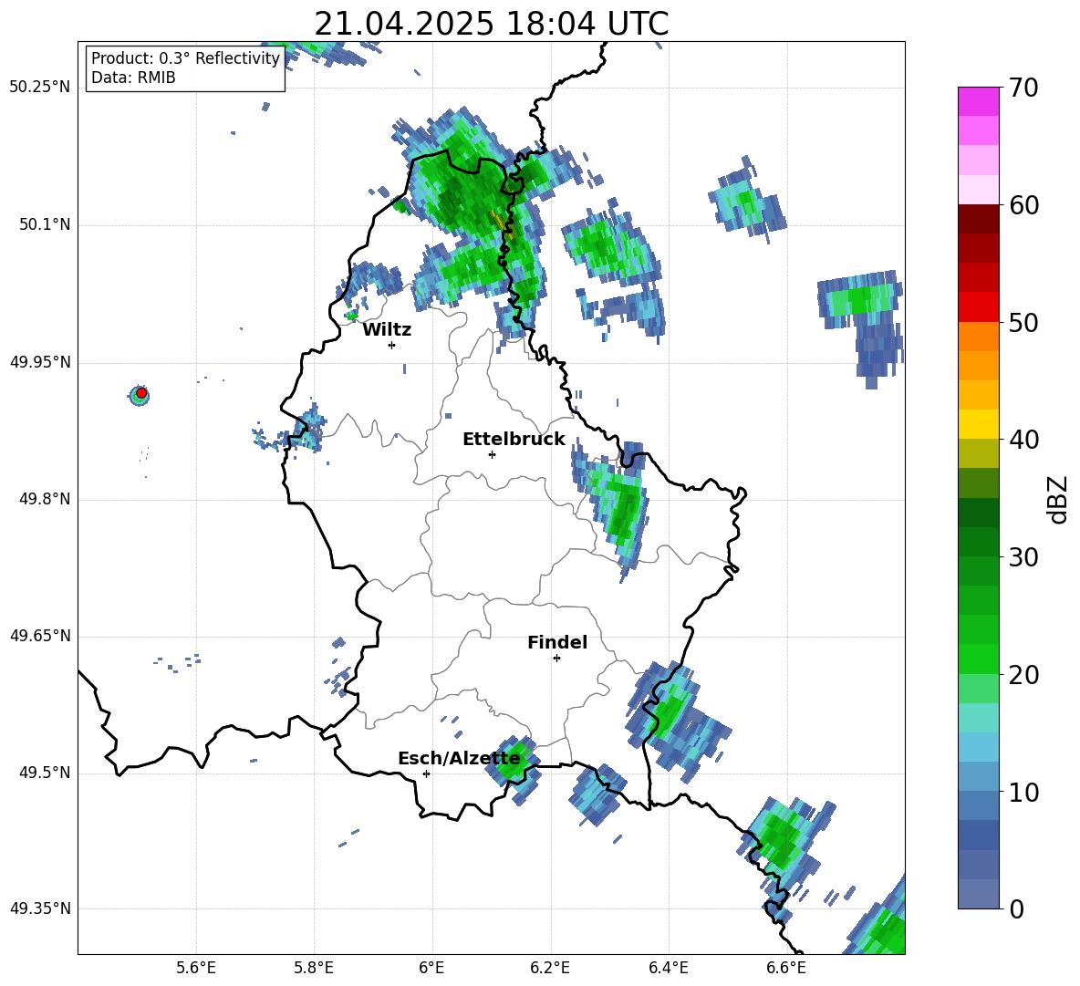Click the 50.25°N latitude label

pos(40,88)
